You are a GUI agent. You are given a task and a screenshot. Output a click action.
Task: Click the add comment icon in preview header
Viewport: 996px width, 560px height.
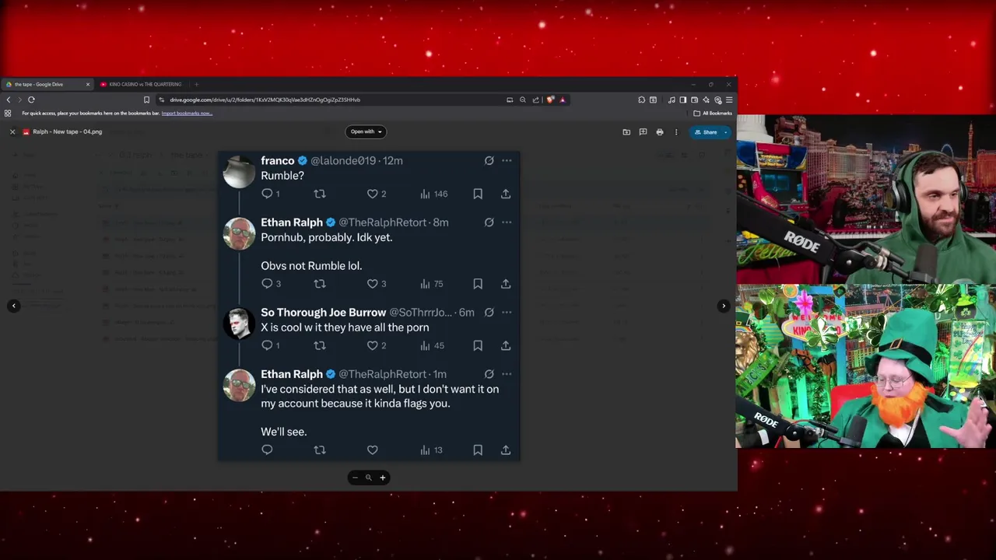(x=643, y=132)
